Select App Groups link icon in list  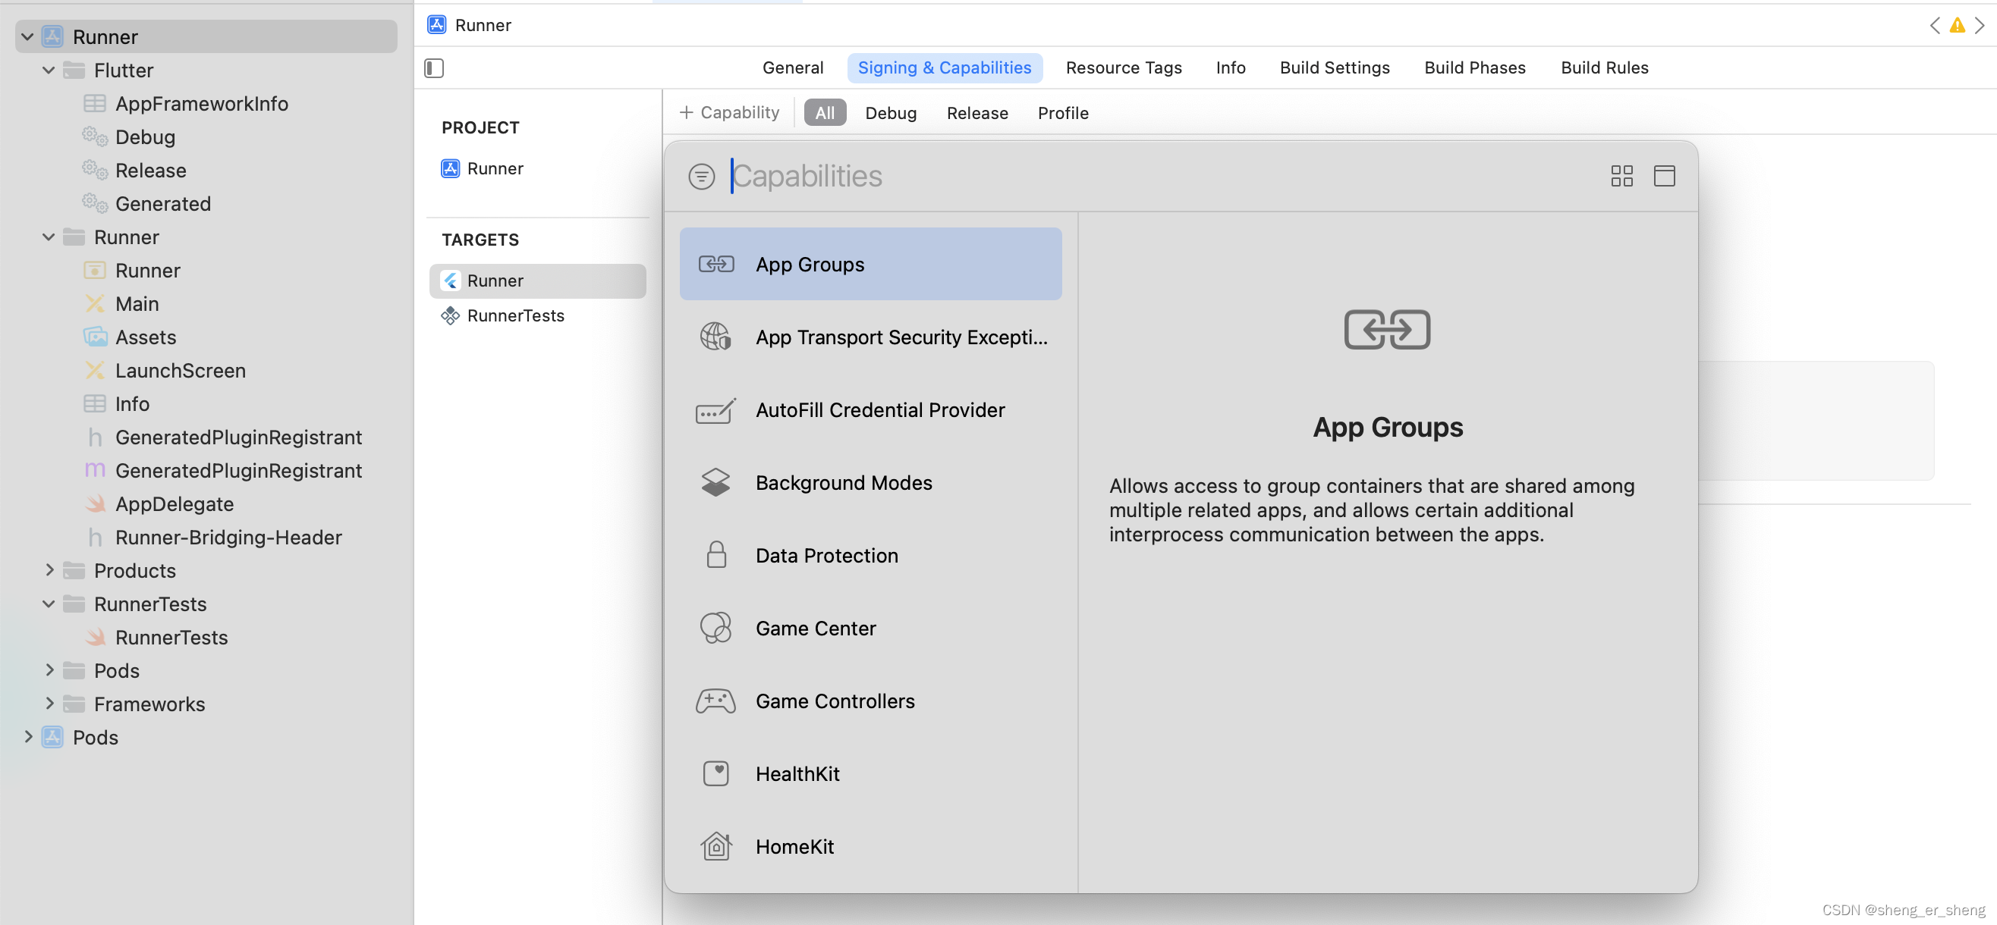coord(715,264)
